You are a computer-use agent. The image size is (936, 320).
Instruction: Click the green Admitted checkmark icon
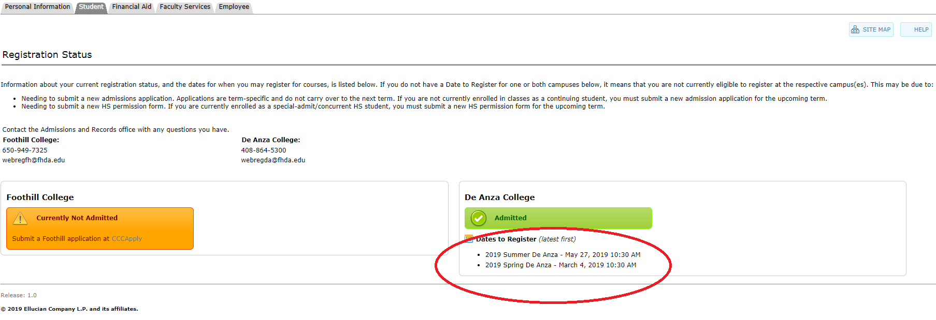point(479,218)
